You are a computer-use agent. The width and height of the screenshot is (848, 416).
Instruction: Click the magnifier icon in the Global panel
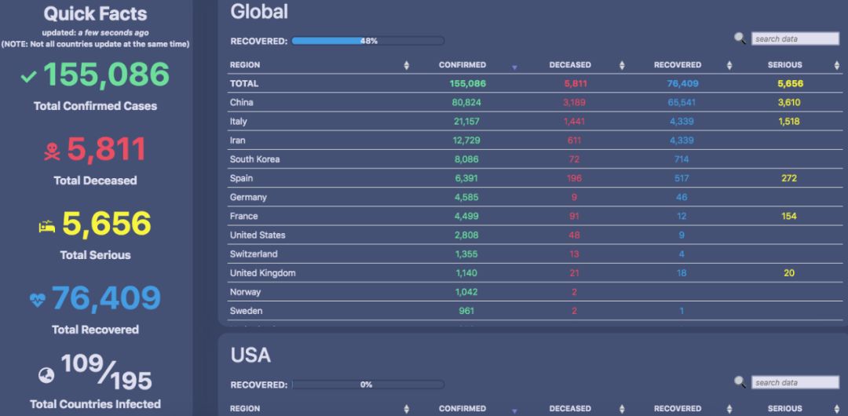coord(740,38)
